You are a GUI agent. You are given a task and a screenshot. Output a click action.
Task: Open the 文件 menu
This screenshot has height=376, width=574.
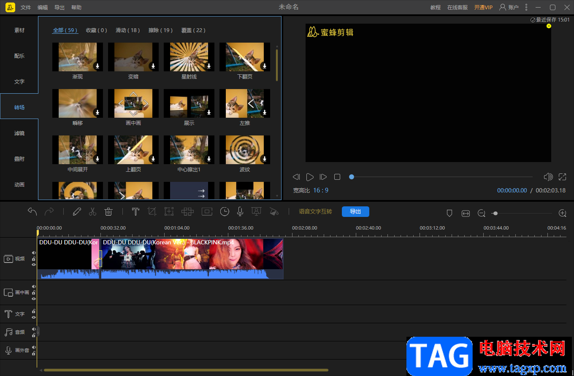[26, 8]
